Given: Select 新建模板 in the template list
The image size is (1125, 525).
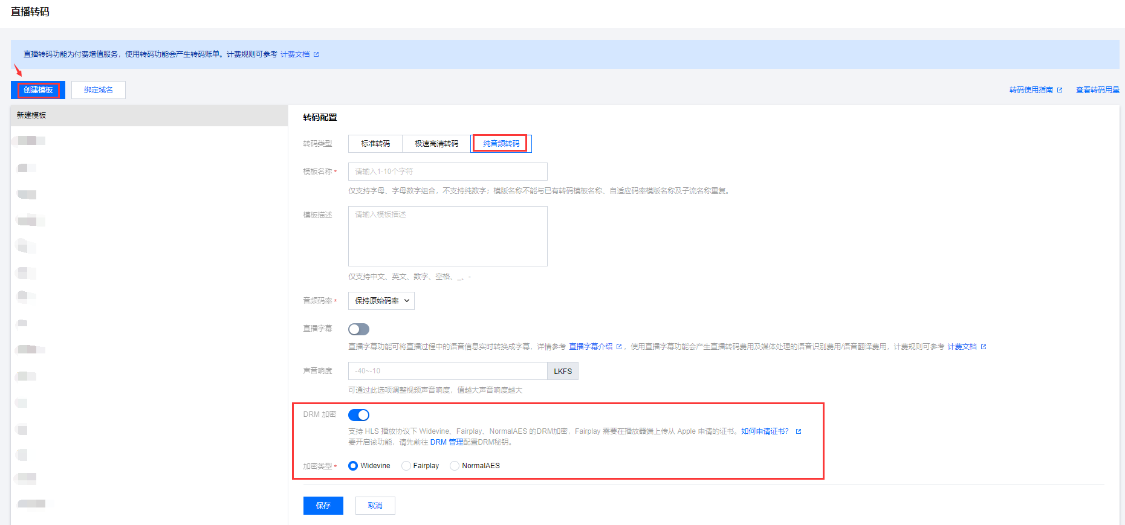Looking at the screenshot, I should click(x=149, y=115).
